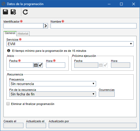Focus the Nombre text field
This screenshot has width=140, height=131.
93,26
